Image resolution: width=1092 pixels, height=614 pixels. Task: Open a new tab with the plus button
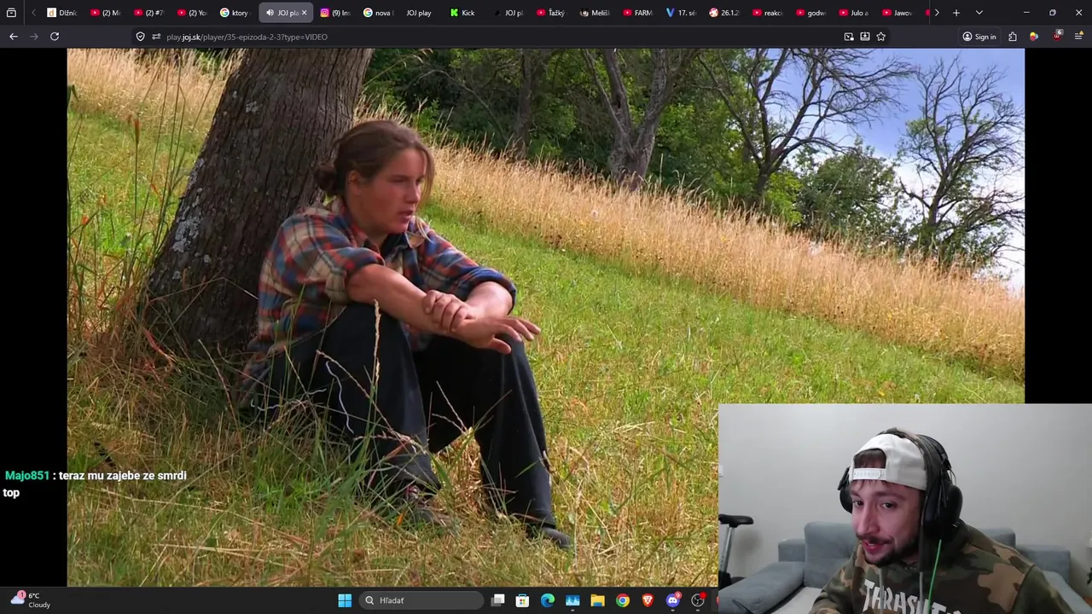[956, 13]
